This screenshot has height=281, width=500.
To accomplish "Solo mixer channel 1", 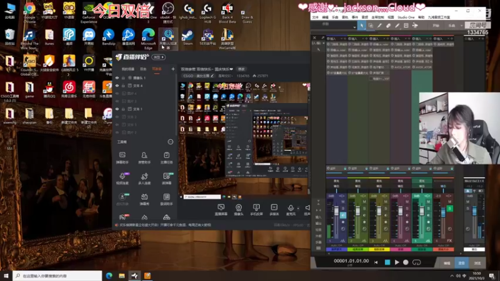I will coord(343,209).
